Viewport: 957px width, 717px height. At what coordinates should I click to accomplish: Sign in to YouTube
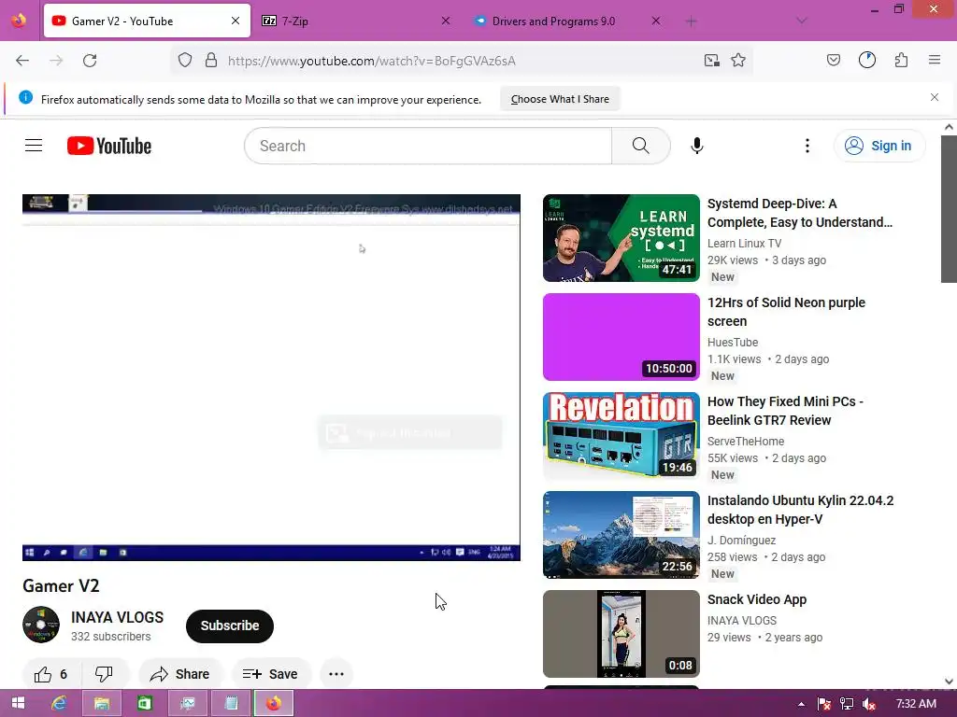(879, 146)
